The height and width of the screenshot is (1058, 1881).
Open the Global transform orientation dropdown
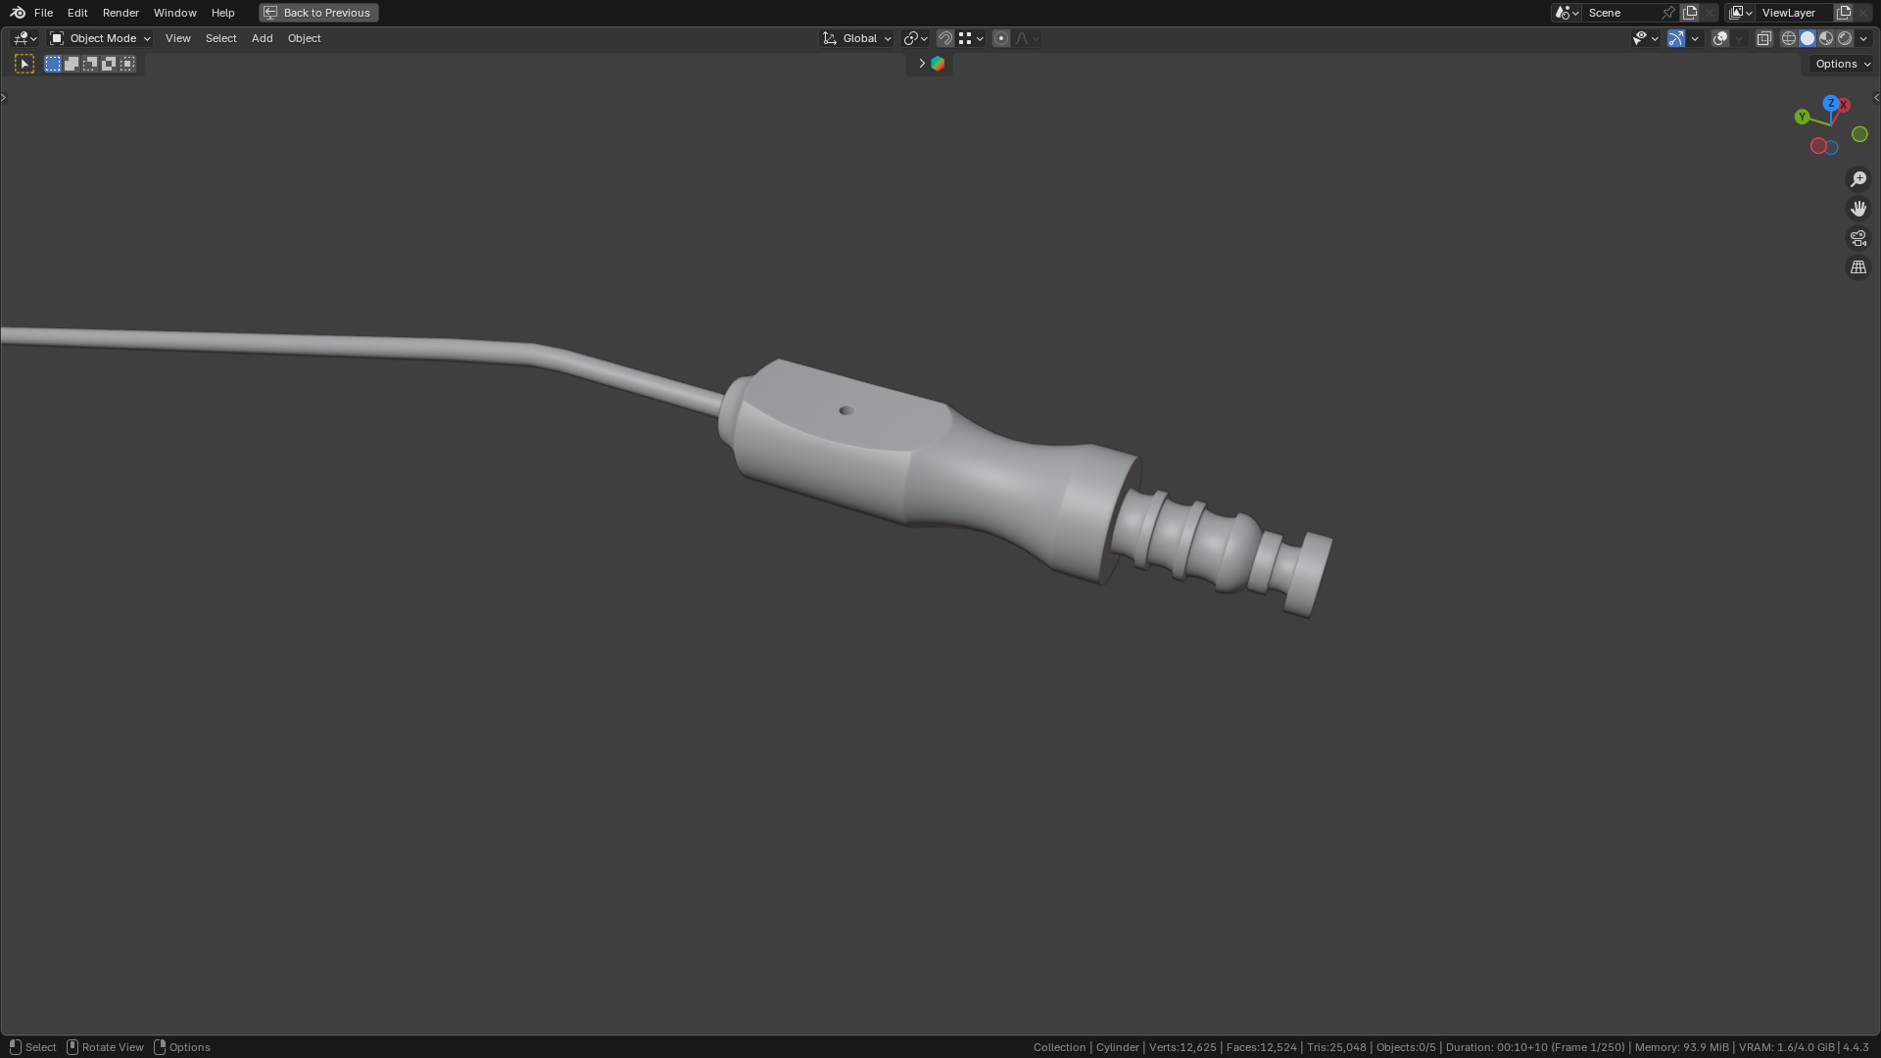(856, 38)
